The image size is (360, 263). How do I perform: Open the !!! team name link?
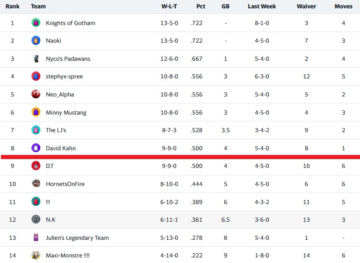pyautogui.click(x=48, y=202)
